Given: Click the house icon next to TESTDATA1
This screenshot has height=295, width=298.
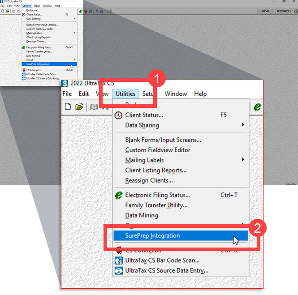Looking at the screenshot, I should click(296, 11).
